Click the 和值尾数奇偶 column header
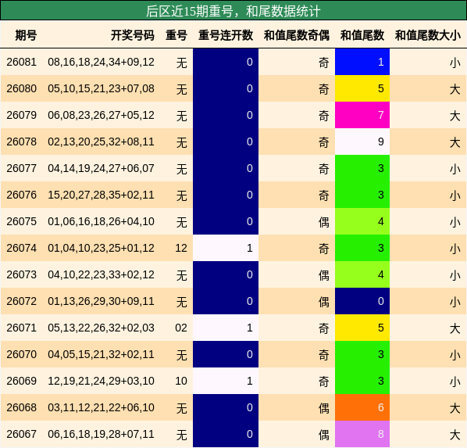The image size is (467, 448). [297, 35]
